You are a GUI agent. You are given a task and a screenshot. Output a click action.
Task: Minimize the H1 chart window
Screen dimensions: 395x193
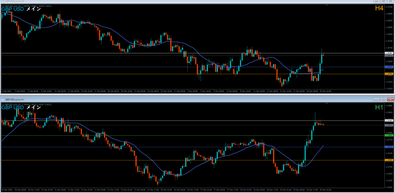[x=377, y=99]
